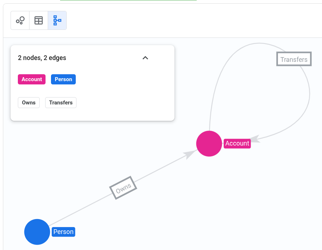Select the schema view icon
322x250 pixels.
(x=57, y=20)
